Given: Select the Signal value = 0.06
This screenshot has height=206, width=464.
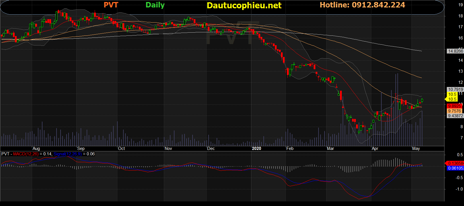Looking at the screenshot, I should pyautogui.click(x=89, y=154).
